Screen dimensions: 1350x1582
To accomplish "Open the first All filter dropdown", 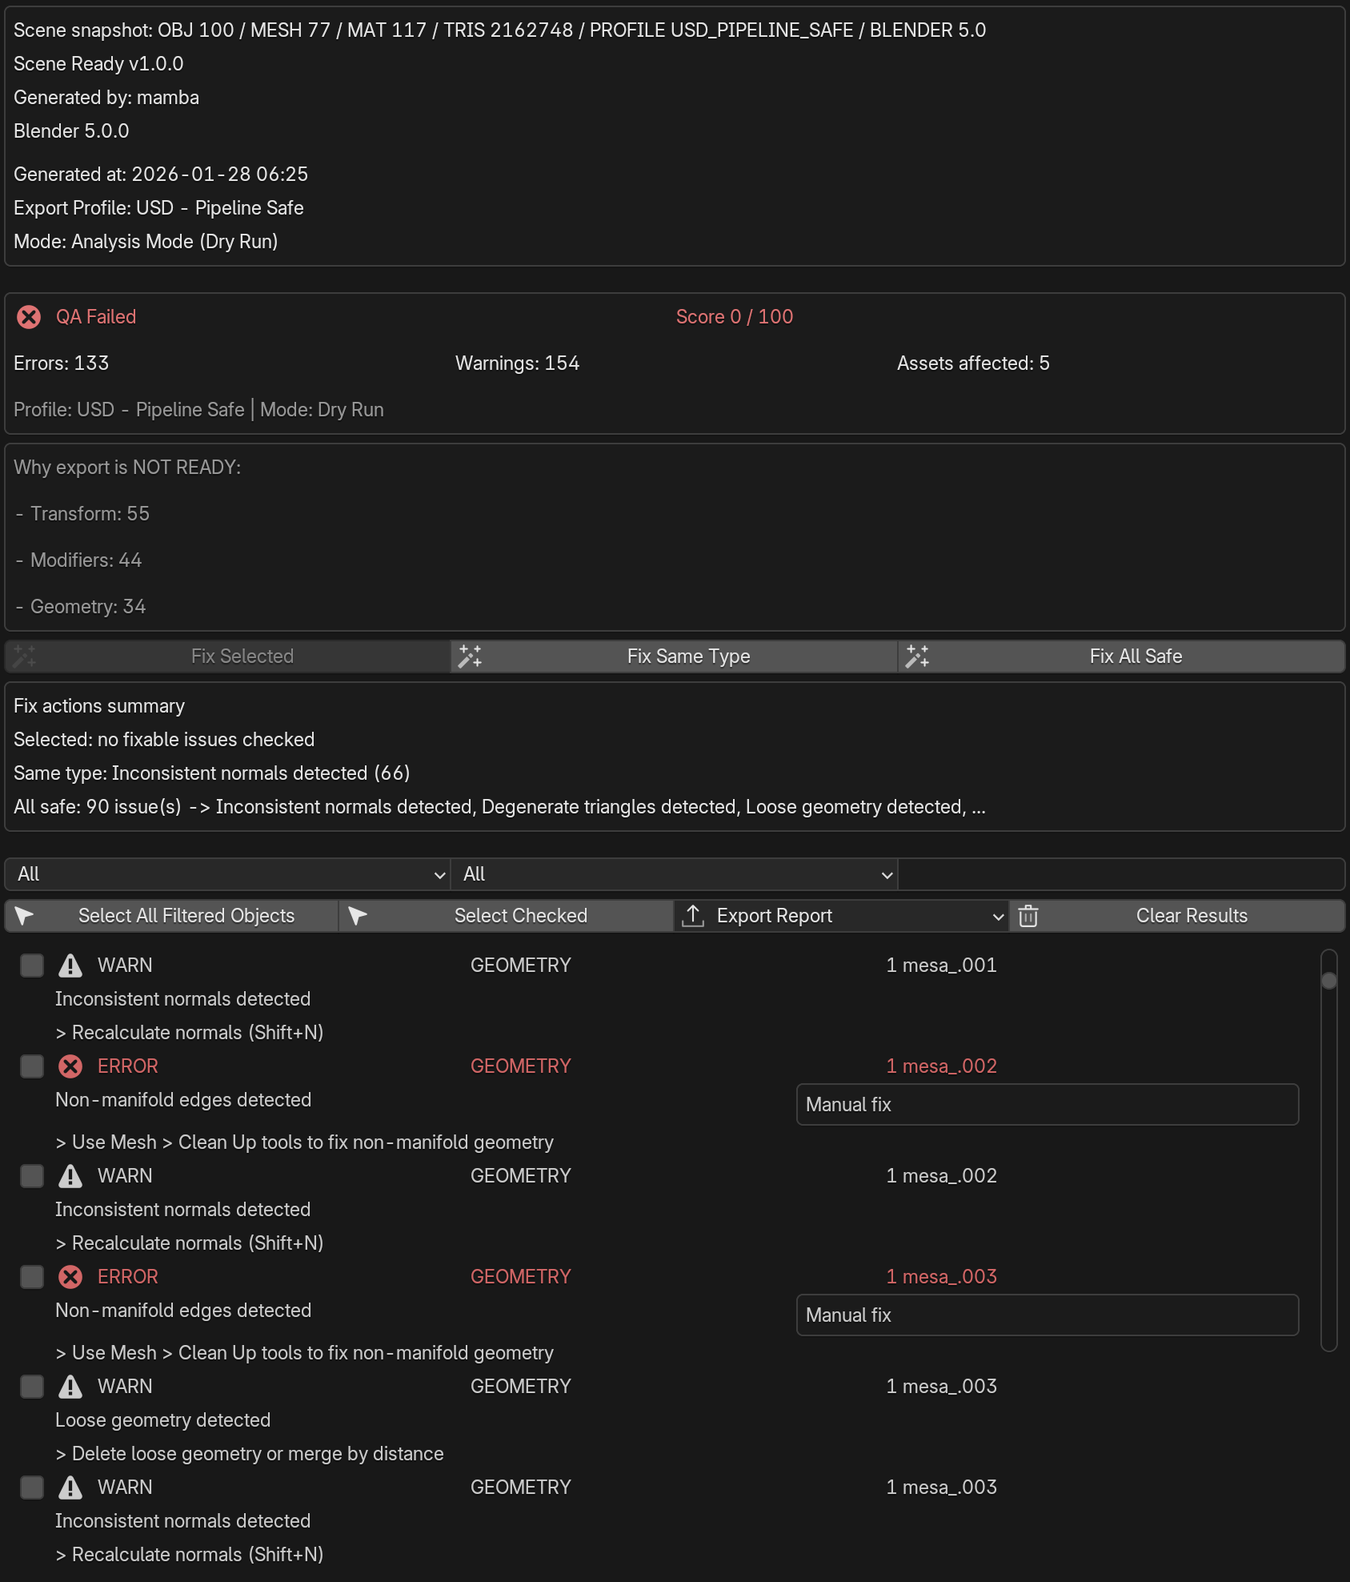I will point(228,874).
